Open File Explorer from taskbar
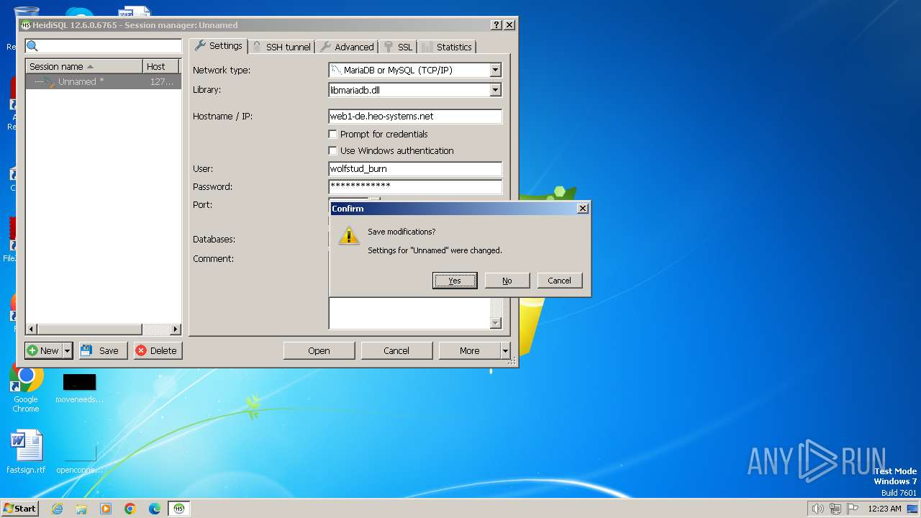 click(x=81, y=509)
